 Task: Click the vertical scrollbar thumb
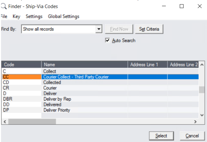click(202, 89)
